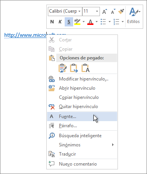Click the microsoft.com hyperlink text
This screenshot has width=147, height=174.
25,35
